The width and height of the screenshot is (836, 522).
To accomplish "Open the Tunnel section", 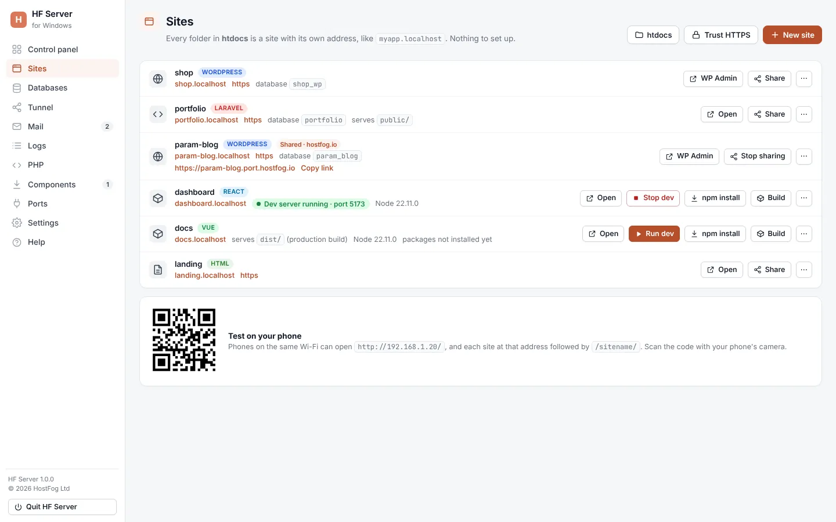I will 62,107.
